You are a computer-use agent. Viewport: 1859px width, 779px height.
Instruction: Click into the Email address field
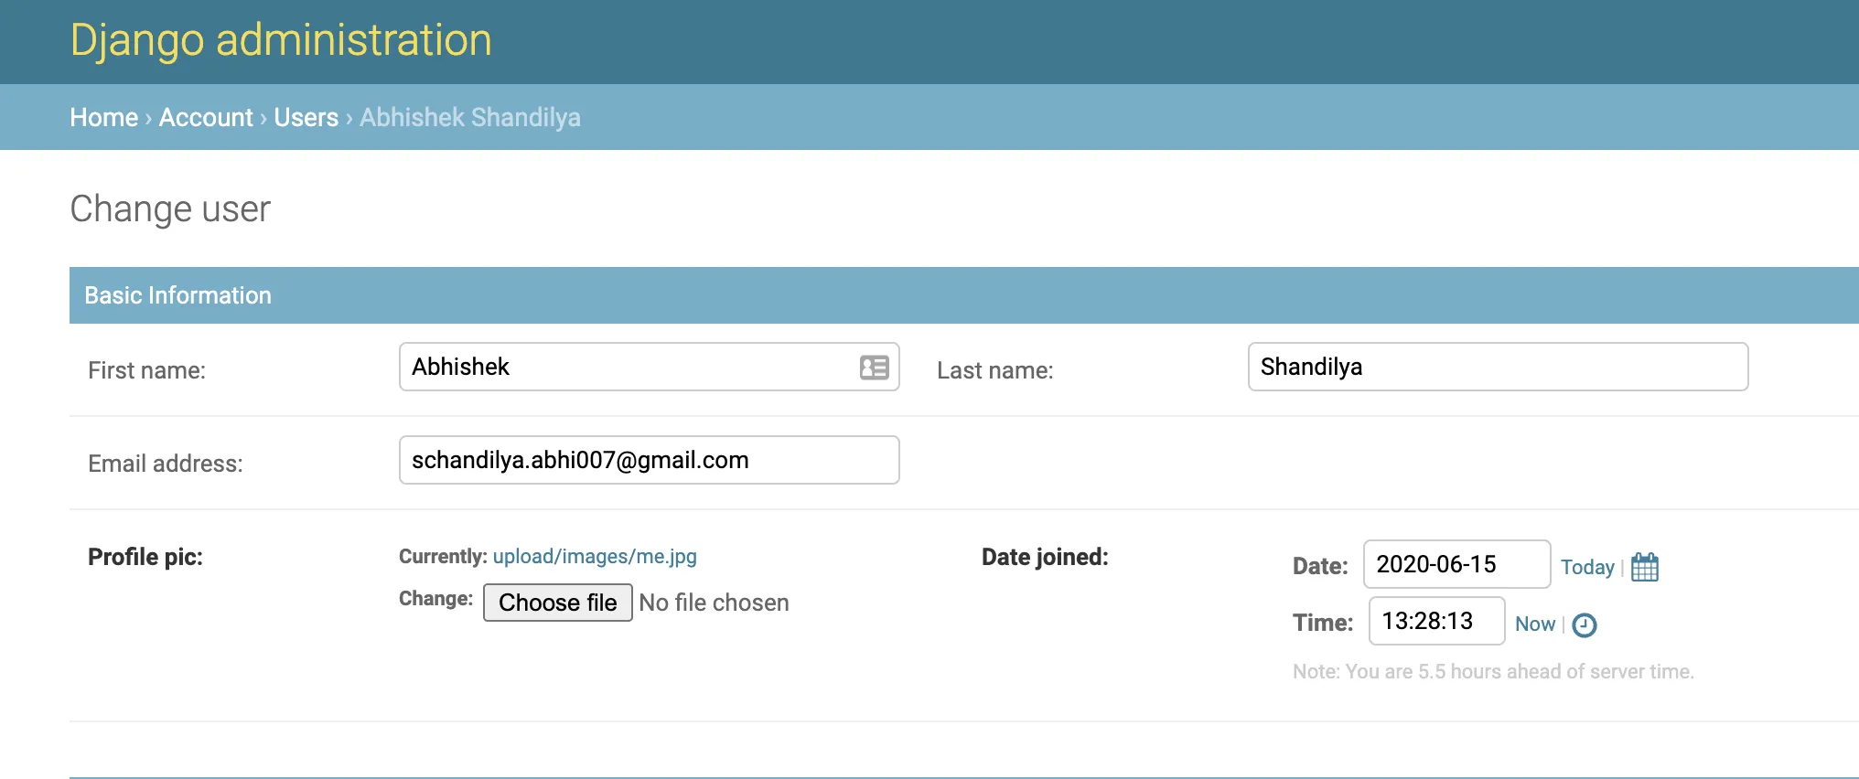point(650,460)
